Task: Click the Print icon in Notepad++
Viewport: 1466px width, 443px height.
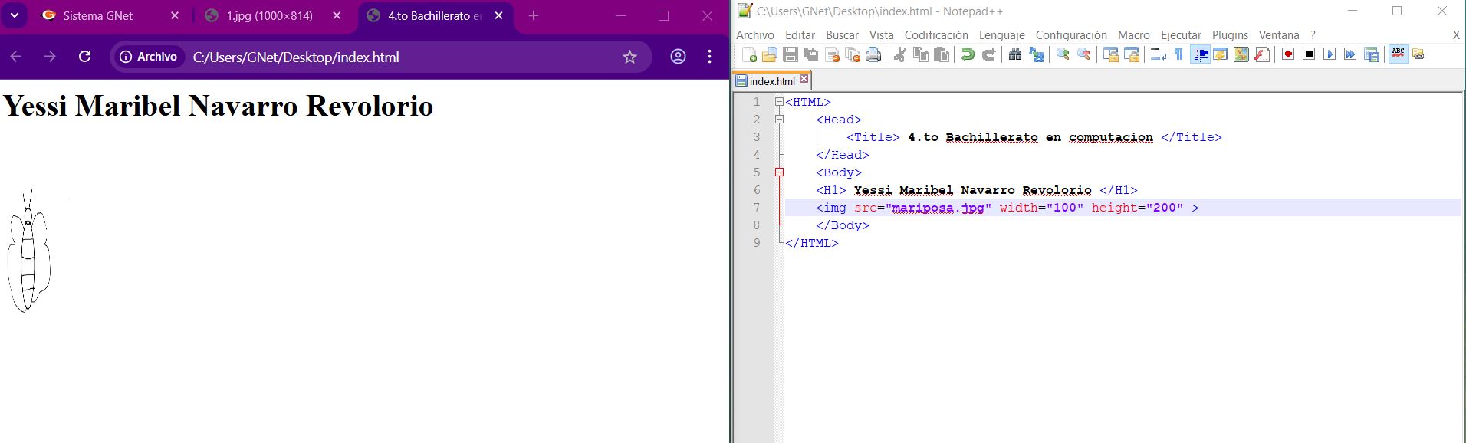Action: [873, 54]
